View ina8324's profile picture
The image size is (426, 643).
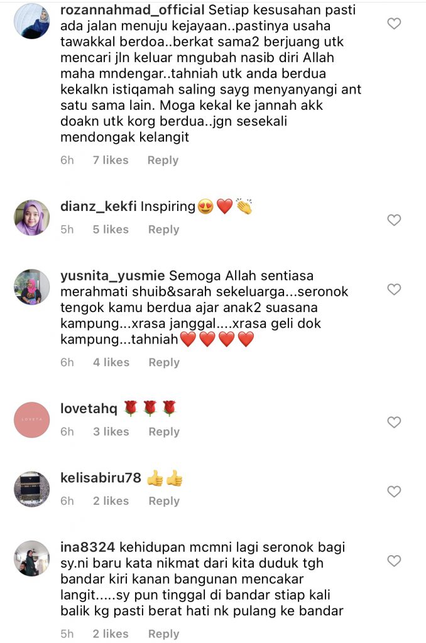(32, 558)
